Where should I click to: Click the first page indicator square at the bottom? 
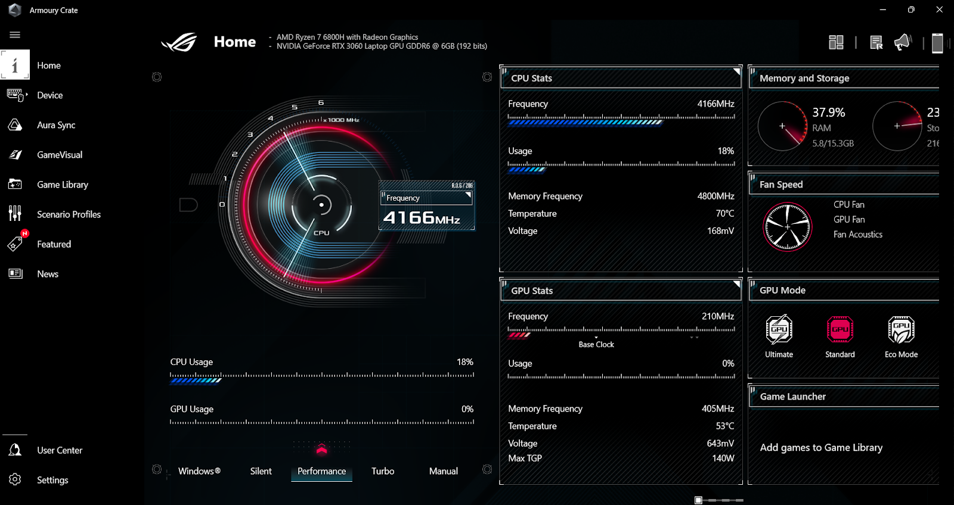point(698,500)
